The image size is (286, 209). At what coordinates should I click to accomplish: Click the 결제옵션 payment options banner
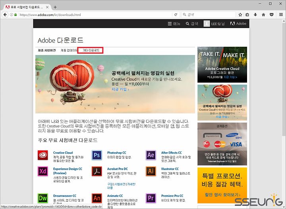tap(222, 144)
